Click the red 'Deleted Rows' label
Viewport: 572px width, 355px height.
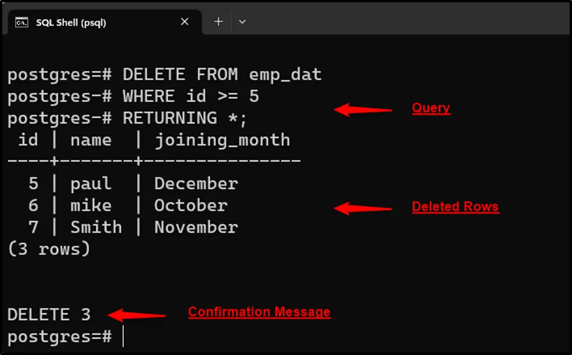pyautogui.click(x=455, y=207)
